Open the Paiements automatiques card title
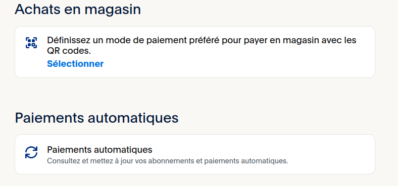 tap(99, 150)
